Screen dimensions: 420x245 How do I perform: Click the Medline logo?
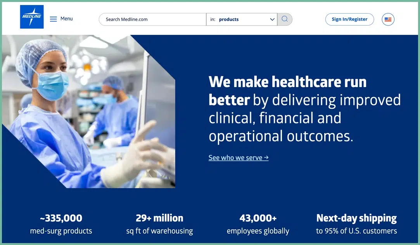click(31, 17)
